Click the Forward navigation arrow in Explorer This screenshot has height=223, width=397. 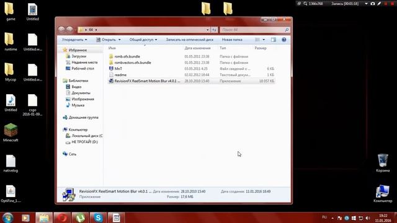click(69, 30)
